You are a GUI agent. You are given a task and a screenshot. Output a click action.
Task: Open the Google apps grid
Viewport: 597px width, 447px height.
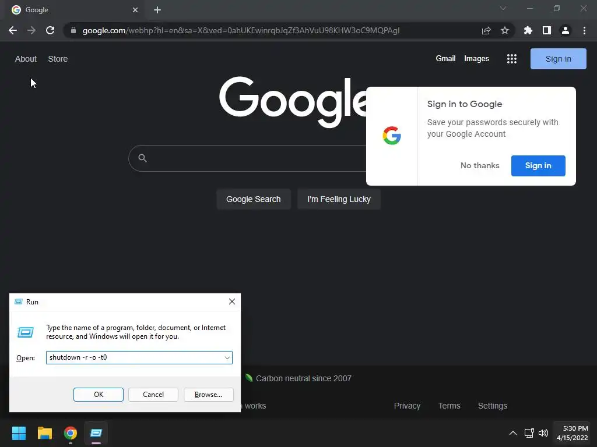[x=512, y=59]
